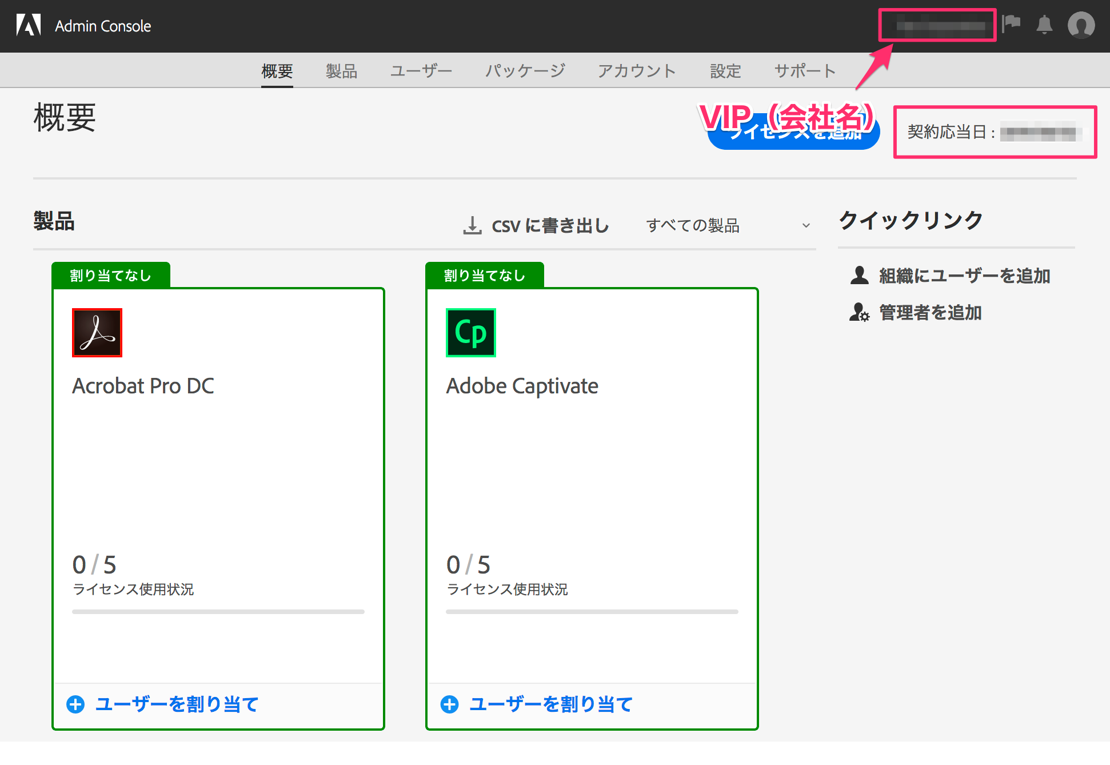
Task: Click Admin Console title text
Action: point(103,26)
